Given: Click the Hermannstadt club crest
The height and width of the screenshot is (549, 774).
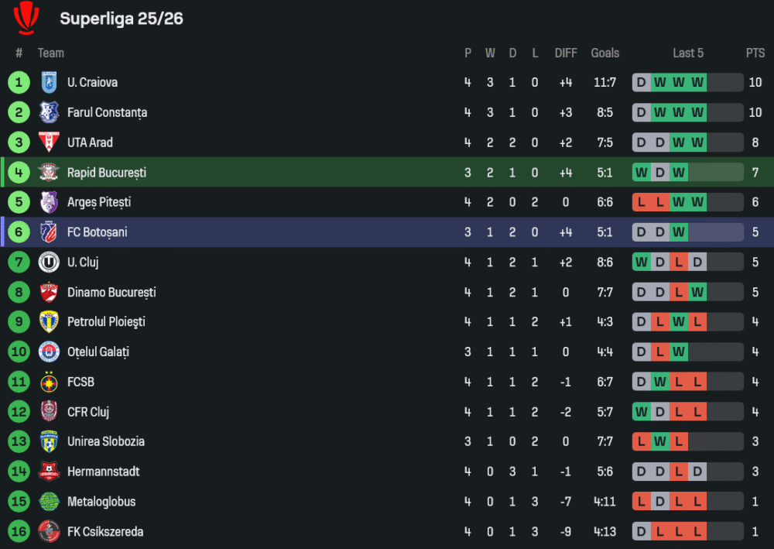Looking at the screenshot, I should tap(49, 472).
